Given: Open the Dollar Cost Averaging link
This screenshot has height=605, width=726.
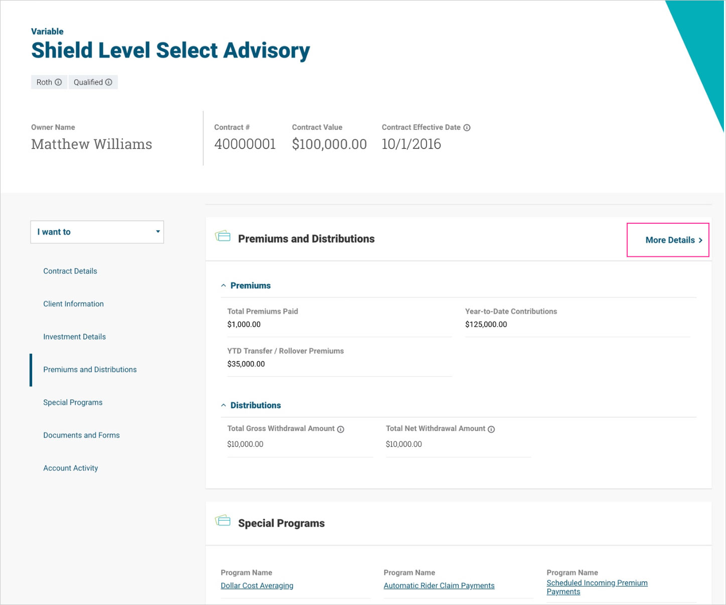Looking at the screenshot, I should coord(257,586).
